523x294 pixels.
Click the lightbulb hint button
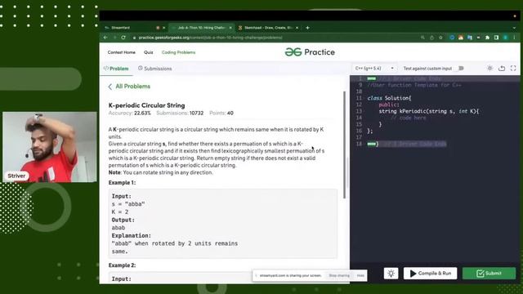tap(391, 274)
